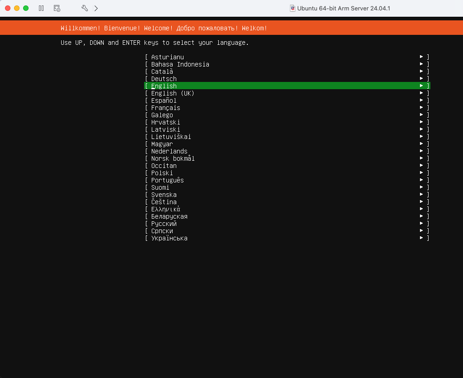
Task: Select Bahasa Indonesia language
Action: tap(287, 64)
